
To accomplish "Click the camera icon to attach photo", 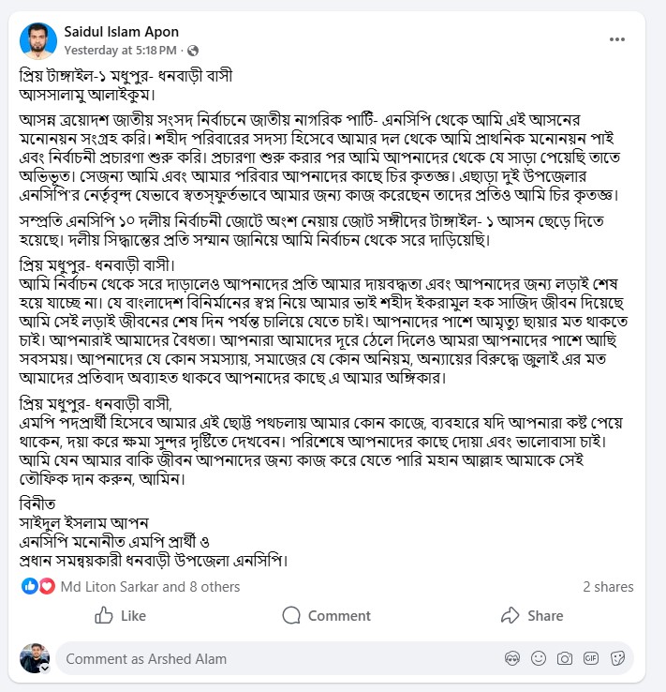I will tap(564, 659).
